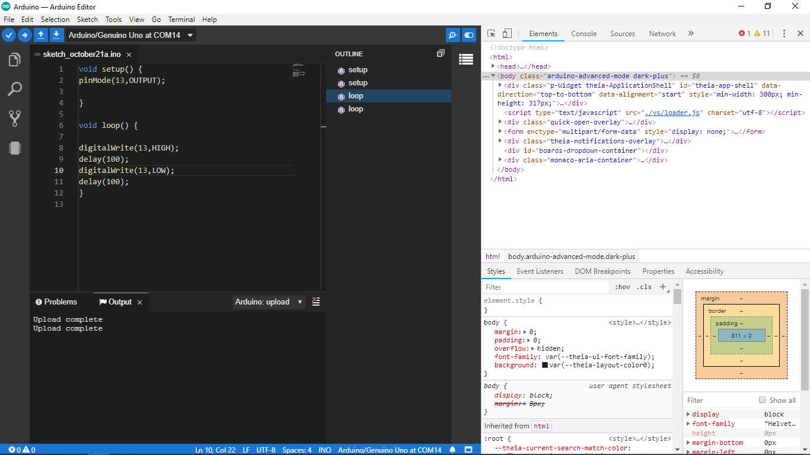Click the errors and warnings count in status bar

22,450
